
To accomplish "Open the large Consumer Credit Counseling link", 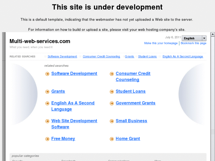I will [133, 77].
